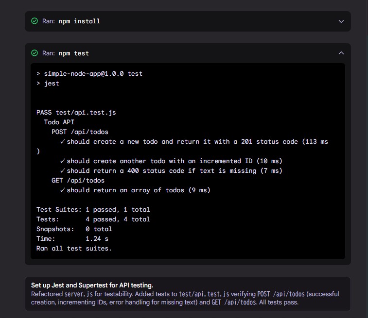
Task: Click the green checkmark beside npm install
Action: (x=35, y=21)
